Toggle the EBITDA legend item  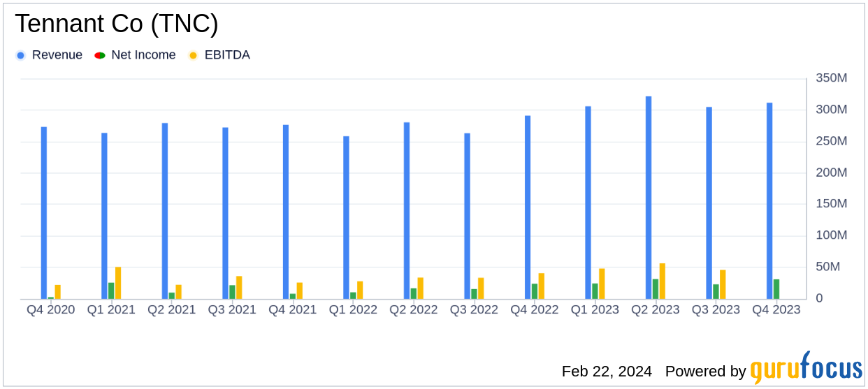click(219, 55)
